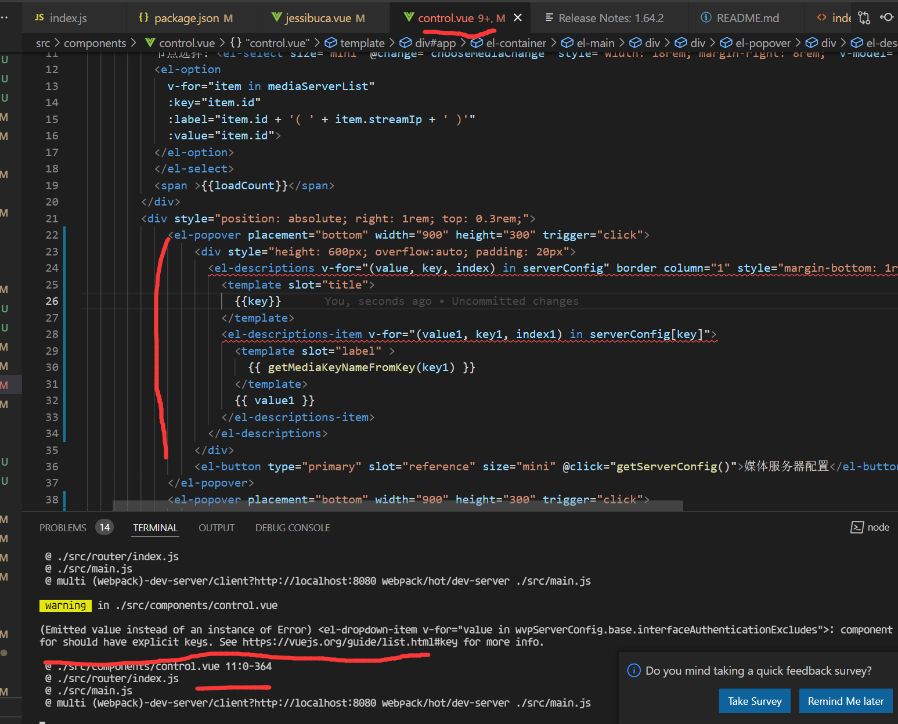Click the Open Changes compare icon in editor toolbar
This screenshot has width=898, height=724.
864,17
